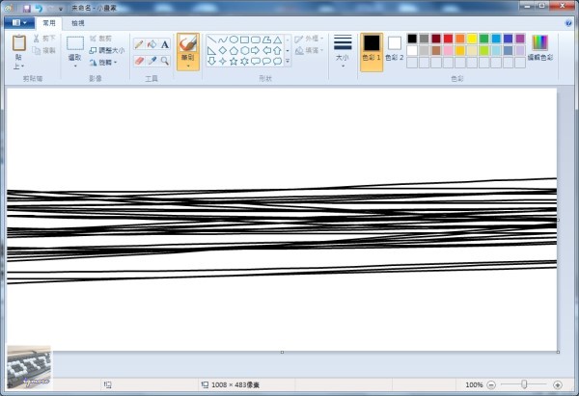
Task: Open the Size (大小) line thickness dropdown
Action: [x=343, y=51]
